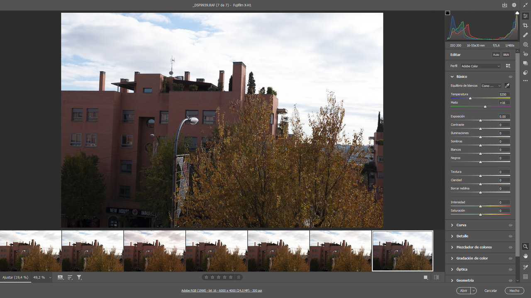Viewport: 531px width, 298px height.
Task: Expand the Geometría panel
Action: tap(452, 281)
